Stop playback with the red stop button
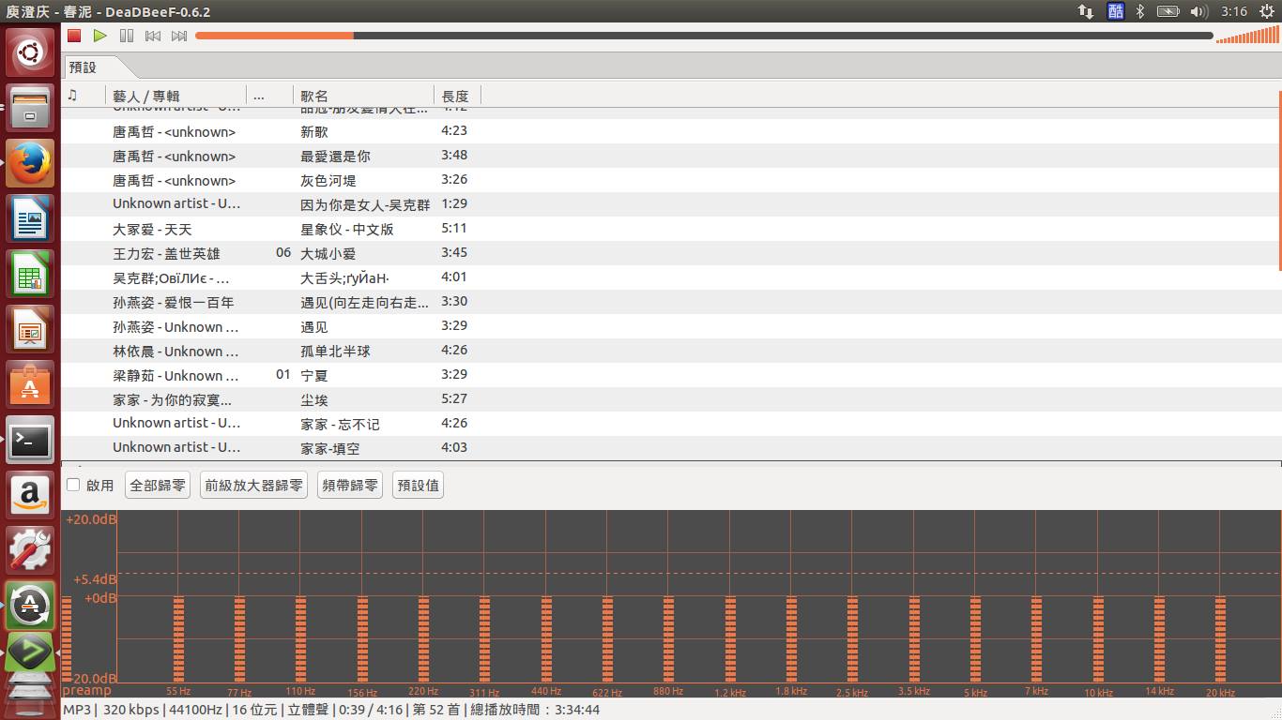 coord(74,36)
